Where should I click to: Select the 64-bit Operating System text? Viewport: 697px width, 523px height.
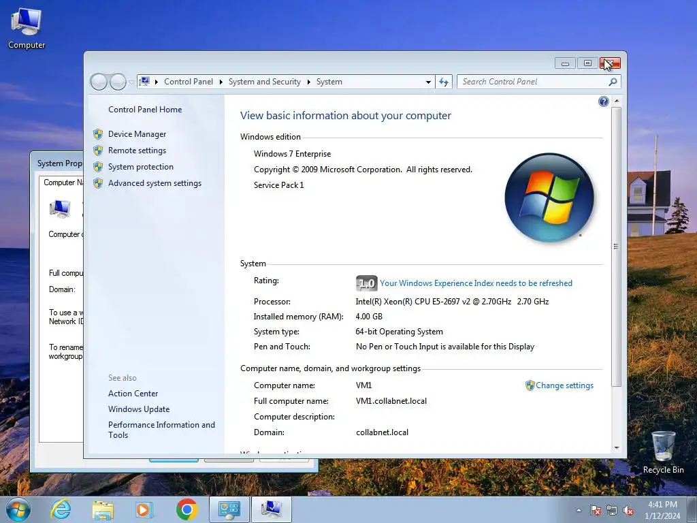399,332
